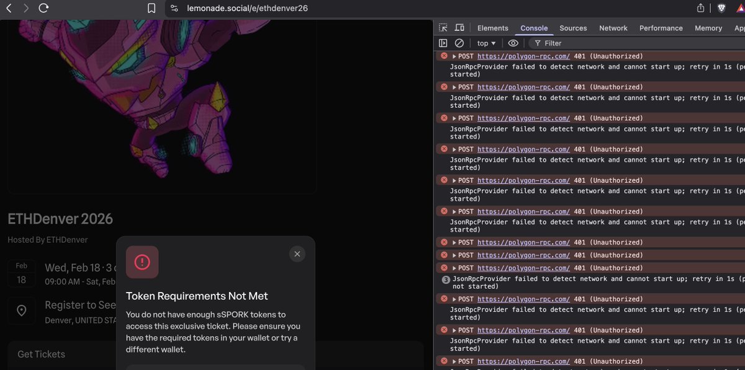This screenshot has width=745, height=370.
Task: Activate DevTools inspect element picker
Action: pos(443,28)
